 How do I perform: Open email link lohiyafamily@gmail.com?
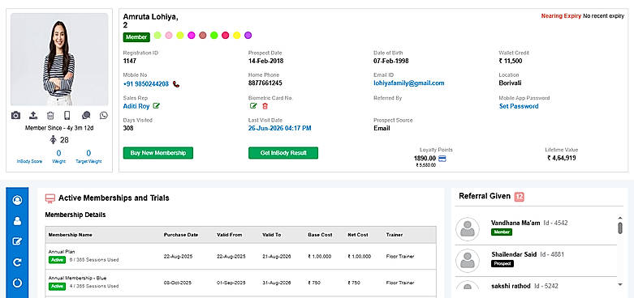[x=409, y=83]
